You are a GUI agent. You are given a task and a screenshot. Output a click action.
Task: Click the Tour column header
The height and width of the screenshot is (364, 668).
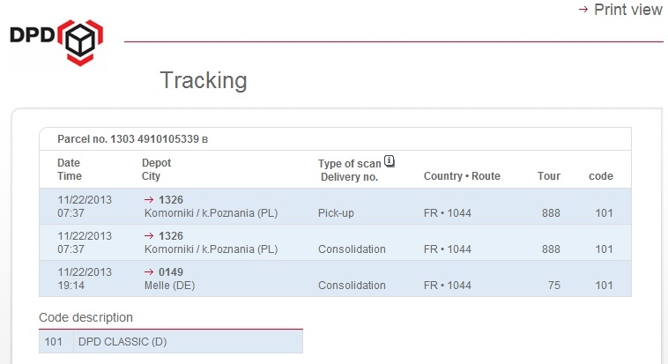pos(549,176)
